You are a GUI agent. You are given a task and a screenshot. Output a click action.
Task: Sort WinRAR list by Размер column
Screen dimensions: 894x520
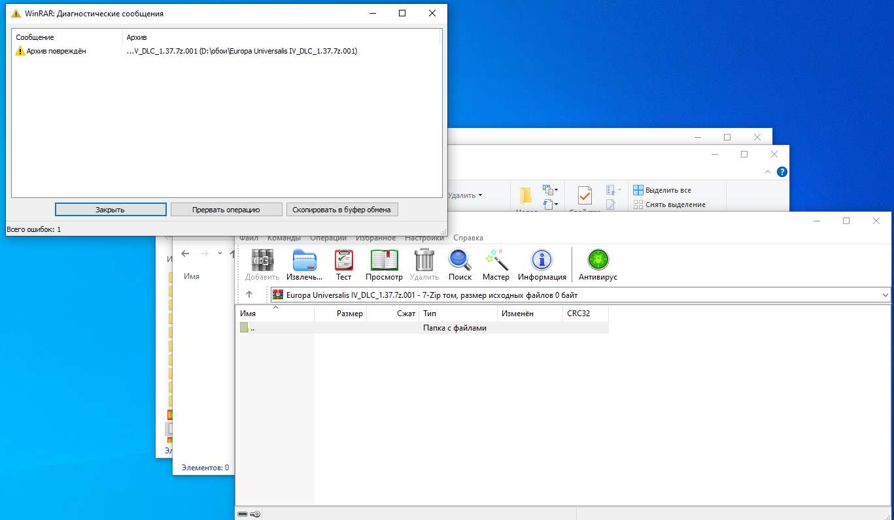click(x=340, y=314)
